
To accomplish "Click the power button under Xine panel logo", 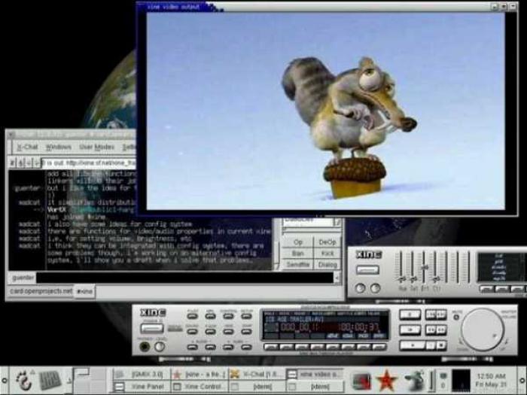I will click(x=152, y=328).
